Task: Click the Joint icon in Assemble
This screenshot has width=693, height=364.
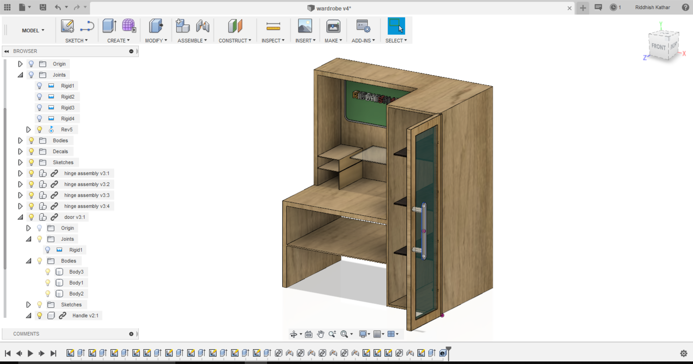Action: coord(202,26)
